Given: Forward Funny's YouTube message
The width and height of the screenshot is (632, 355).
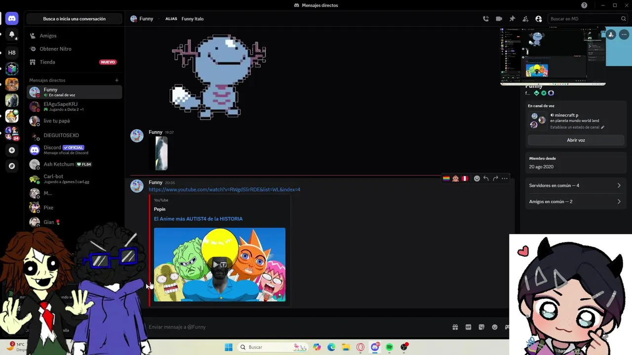Looking at the screenshot, I should tap(495, 178).
